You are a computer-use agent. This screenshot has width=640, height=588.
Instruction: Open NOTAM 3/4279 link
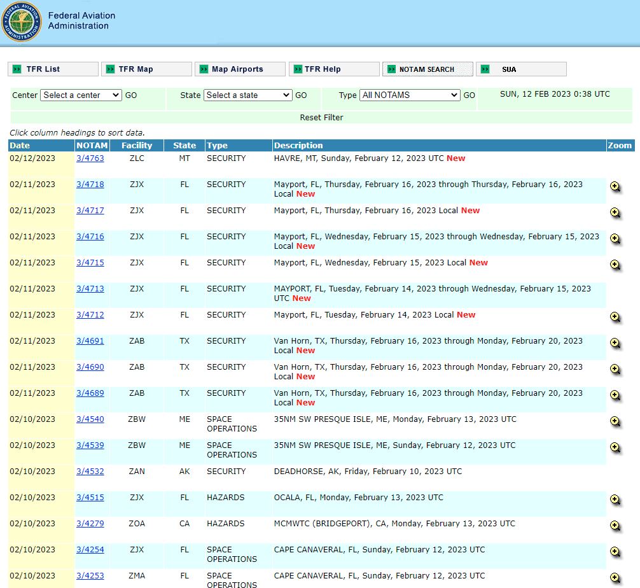coord(90,524)
